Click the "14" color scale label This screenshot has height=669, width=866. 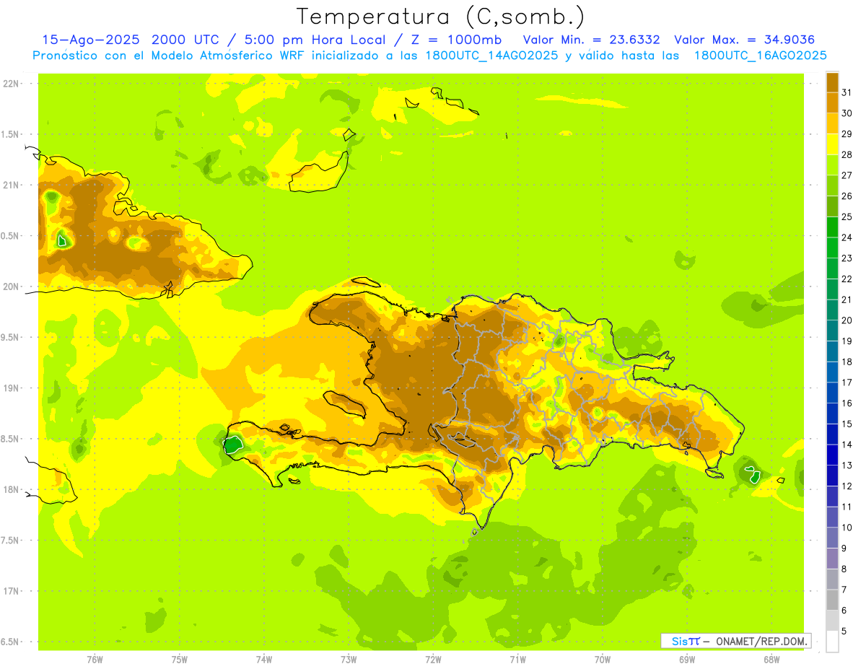(847, 445)
